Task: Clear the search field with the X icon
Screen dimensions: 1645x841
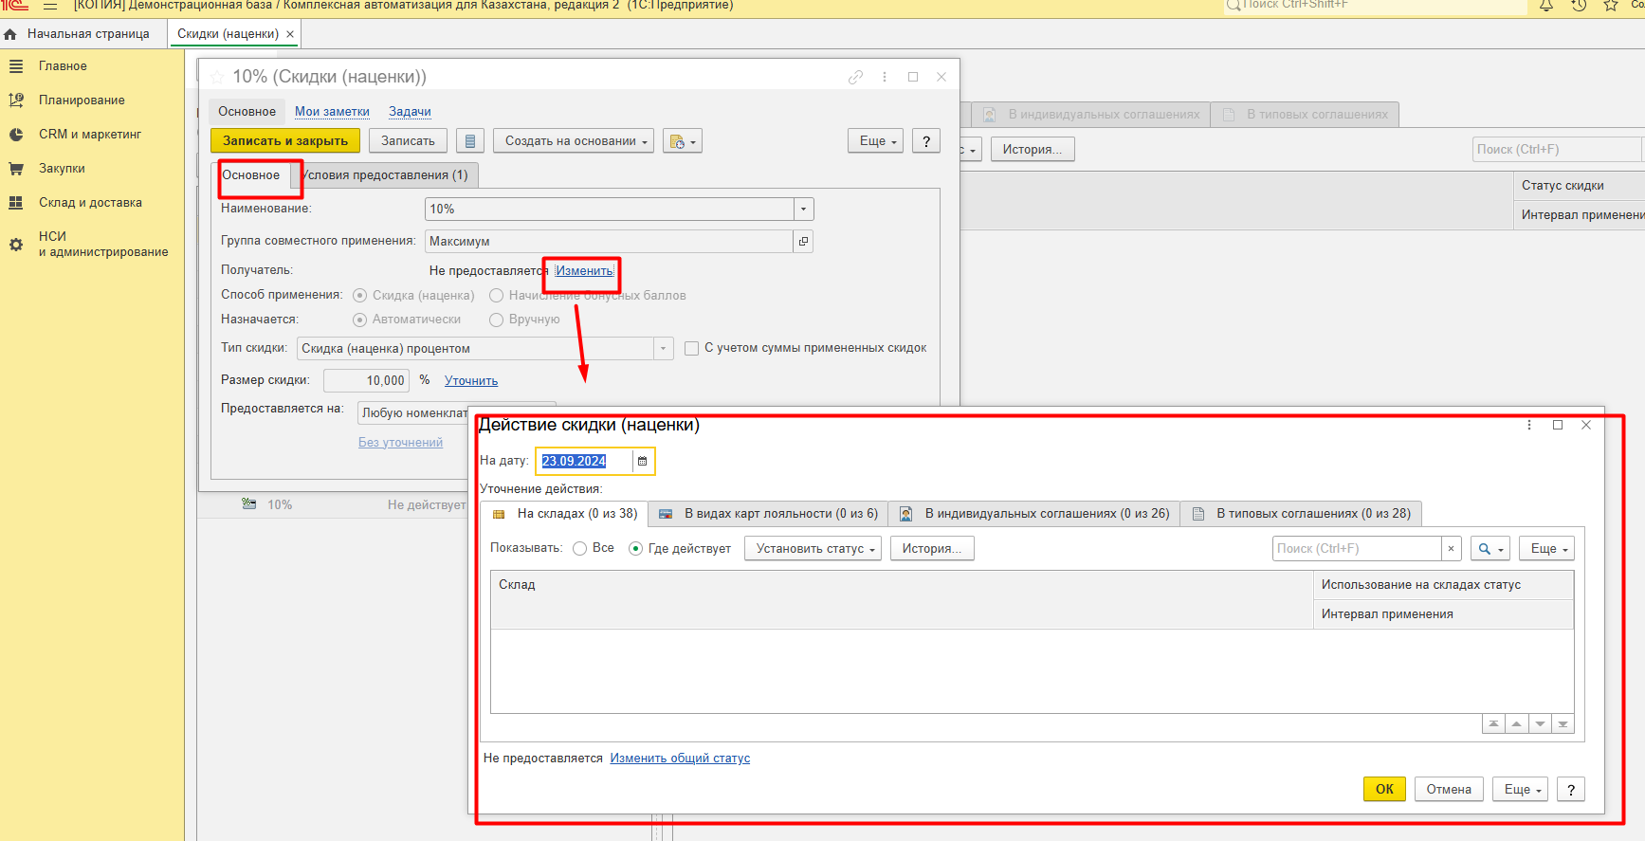Action: point(1451,549)
